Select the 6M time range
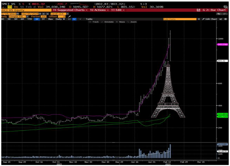 coord(22,19)
